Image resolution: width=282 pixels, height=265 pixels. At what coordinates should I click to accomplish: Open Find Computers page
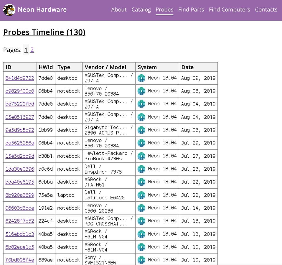point(230,10)
